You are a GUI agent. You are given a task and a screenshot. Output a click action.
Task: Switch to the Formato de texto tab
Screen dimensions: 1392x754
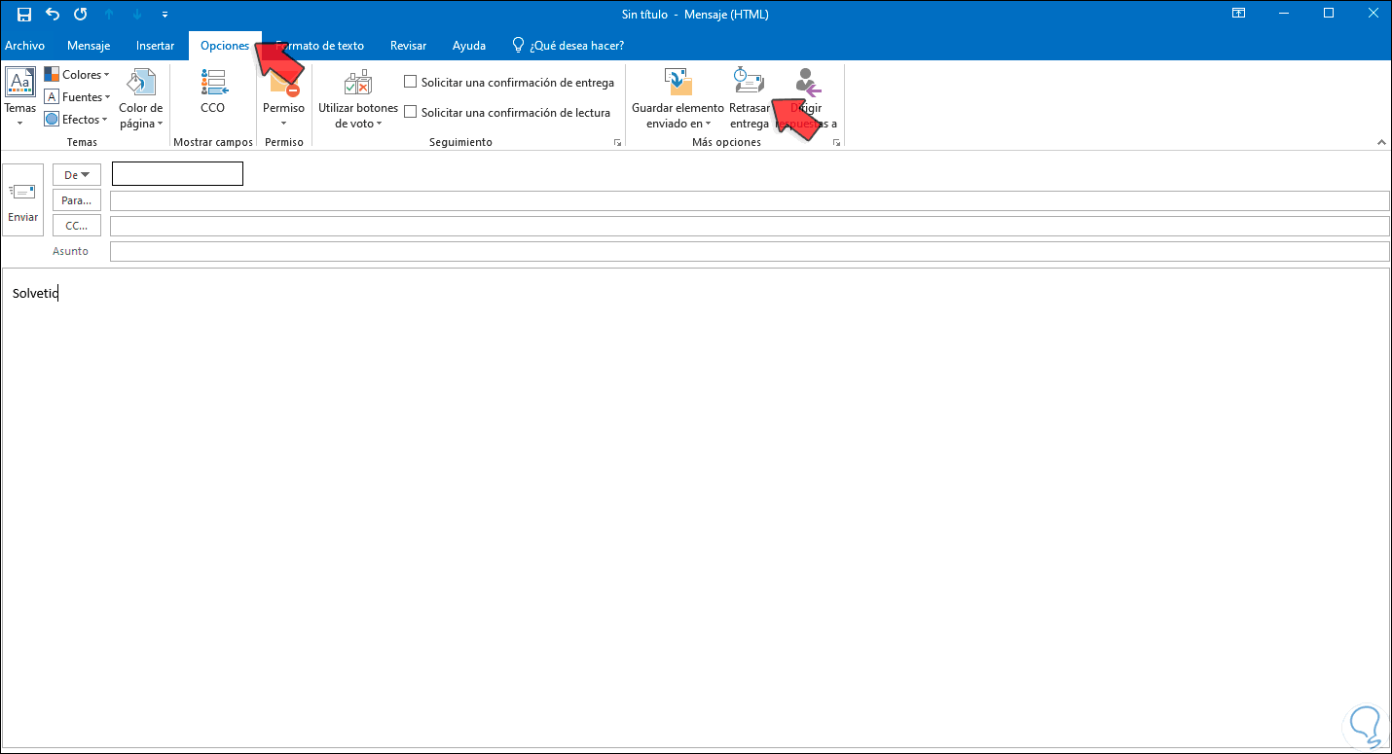pyautogui.click(x=320, y=45)
